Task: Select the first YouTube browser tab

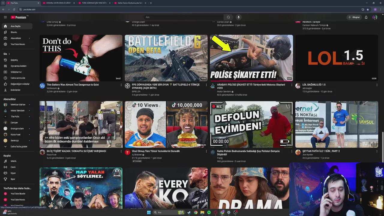Action: point(23,3)
